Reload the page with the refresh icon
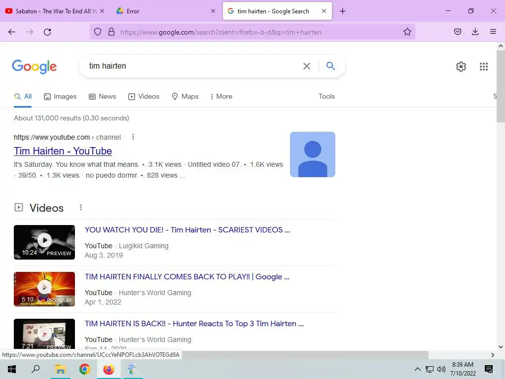Screen dimensions: 505x379 pos(47,32)
